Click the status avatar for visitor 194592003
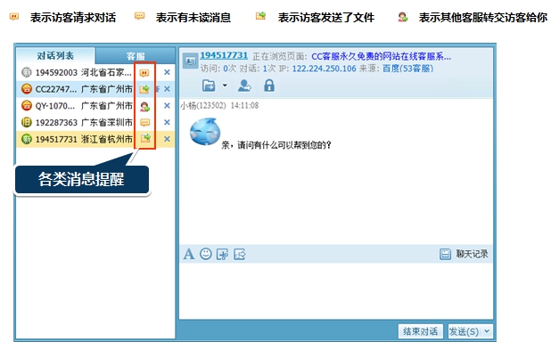 27,72
